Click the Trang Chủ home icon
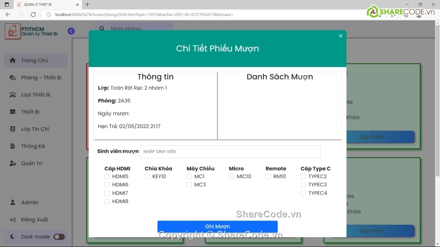440x247 pixels. (x=13, y=61)
